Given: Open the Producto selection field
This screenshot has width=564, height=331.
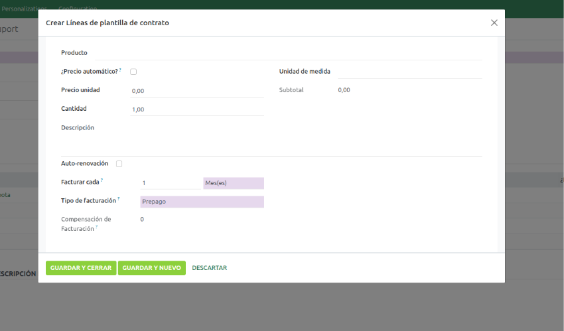Looking at the screenshot, I should click(289, 53).
